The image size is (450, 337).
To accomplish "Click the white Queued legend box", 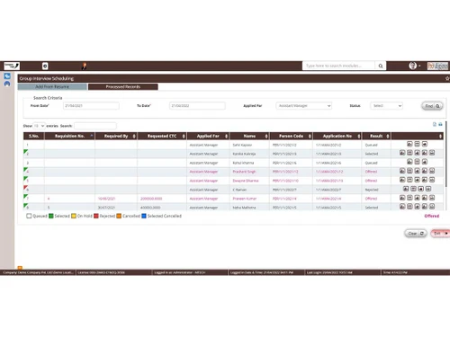I will 29,216.
